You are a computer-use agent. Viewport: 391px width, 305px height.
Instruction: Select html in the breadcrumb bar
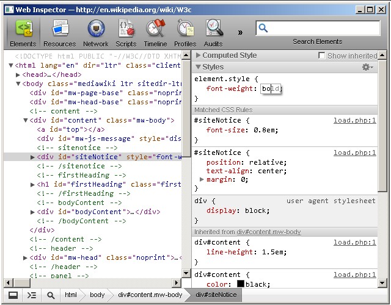[x=71, y=295]
